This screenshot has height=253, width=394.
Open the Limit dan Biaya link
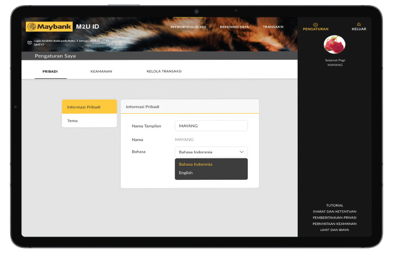334,230
